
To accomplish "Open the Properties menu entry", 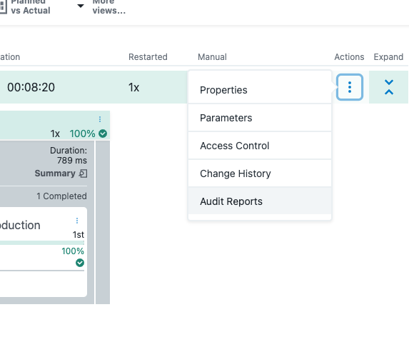I will pyautogui.click(x=260, y=90).
